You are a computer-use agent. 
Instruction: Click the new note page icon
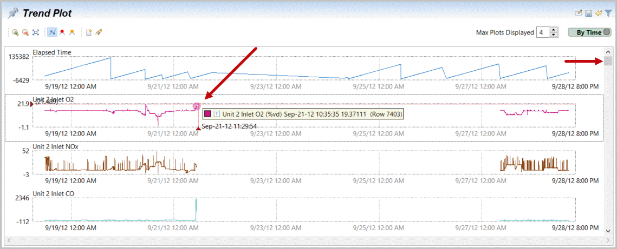click(x=89, y=32)
